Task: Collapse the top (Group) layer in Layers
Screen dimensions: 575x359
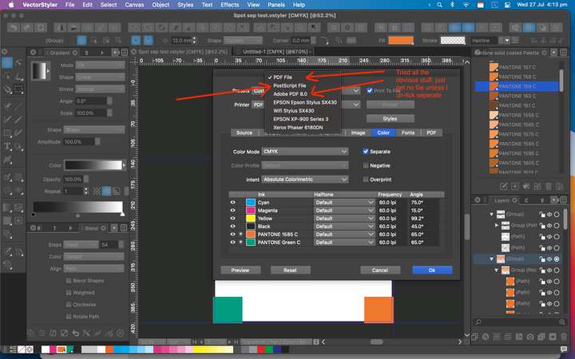Action: pyautogui.click(x=491, y=215)
